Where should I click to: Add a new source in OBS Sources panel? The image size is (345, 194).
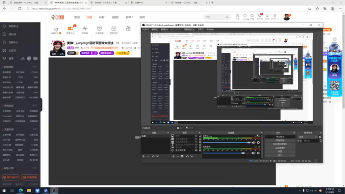[173, 156]
